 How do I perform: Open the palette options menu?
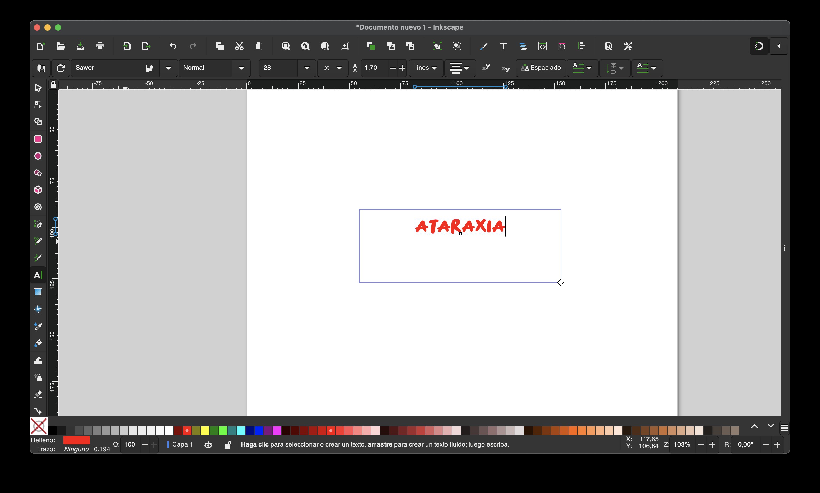coord(784,428)
